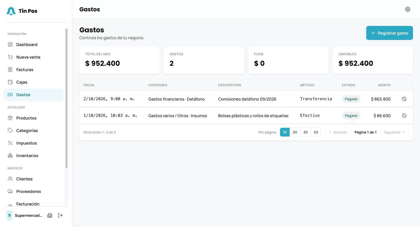
Task: Click the Dashboard grid icon
Action: click(10, 45)
